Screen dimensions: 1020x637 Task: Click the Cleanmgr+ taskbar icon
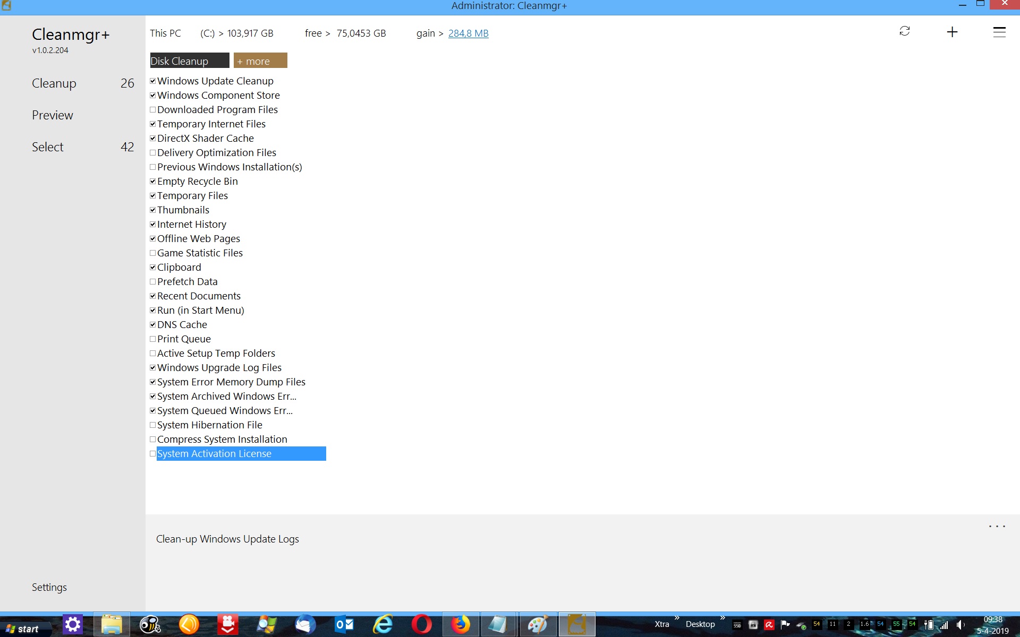pyautogui.click(x=576, y=625)
